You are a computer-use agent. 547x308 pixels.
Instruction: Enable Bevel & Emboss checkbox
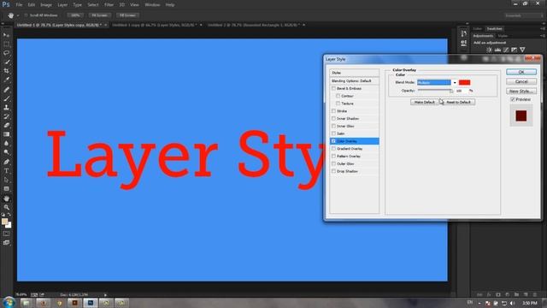point(333,88)
